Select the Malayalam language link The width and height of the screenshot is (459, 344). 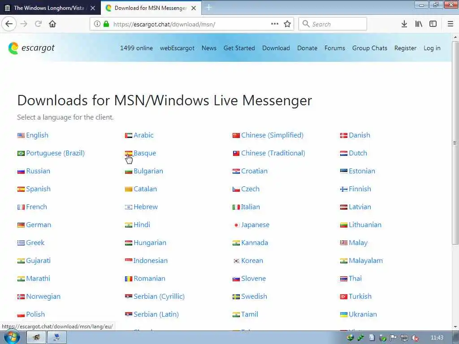[x=366, y=260]
